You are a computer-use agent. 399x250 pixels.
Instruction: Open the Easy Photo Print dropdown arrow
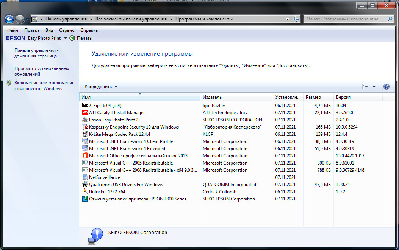click(x=65, y=38)
